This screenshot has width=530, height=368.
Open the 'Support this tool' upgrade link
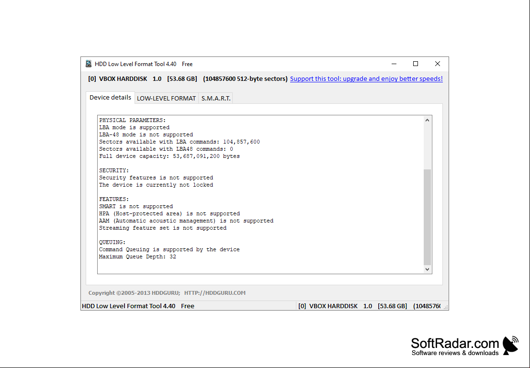click(x=366, y=79)
